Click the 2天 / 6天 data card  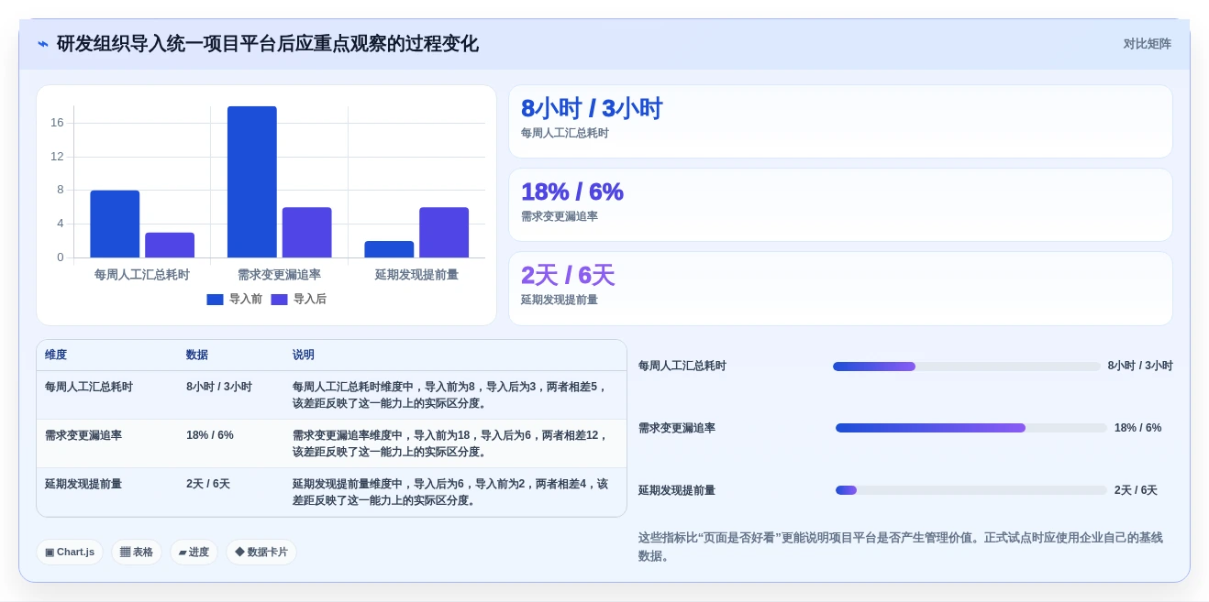(840, 289)
